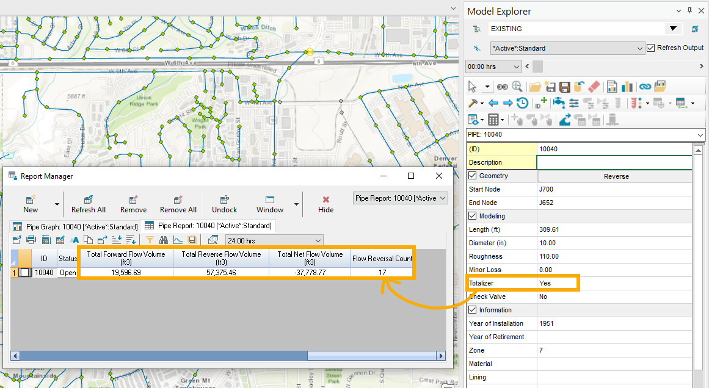709x388 pixels.
Task: Click the clock history icon
Action: click(522, 104)
